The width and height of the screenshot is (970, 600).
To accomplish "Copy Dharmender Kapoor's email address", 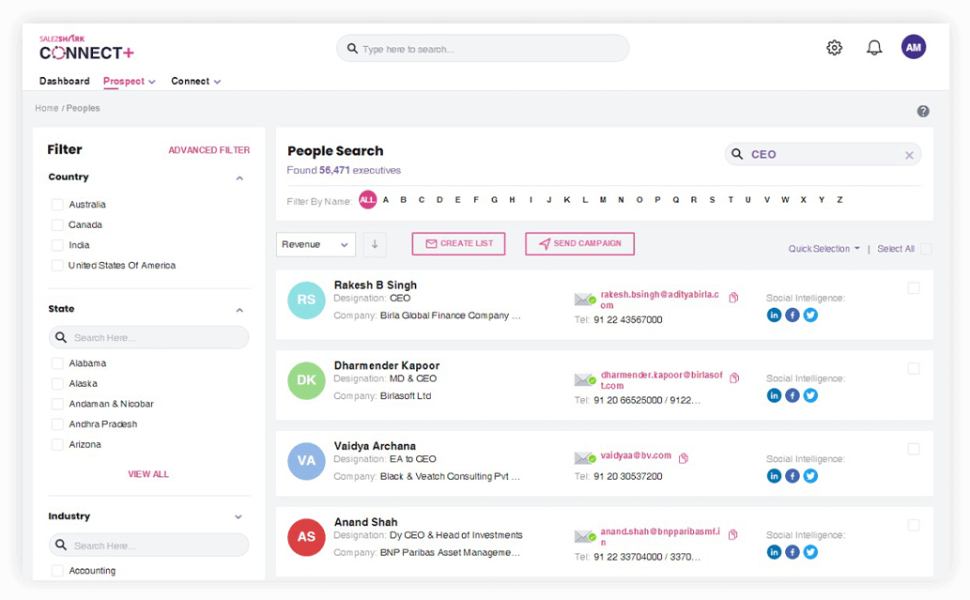I will click(734, 378).
